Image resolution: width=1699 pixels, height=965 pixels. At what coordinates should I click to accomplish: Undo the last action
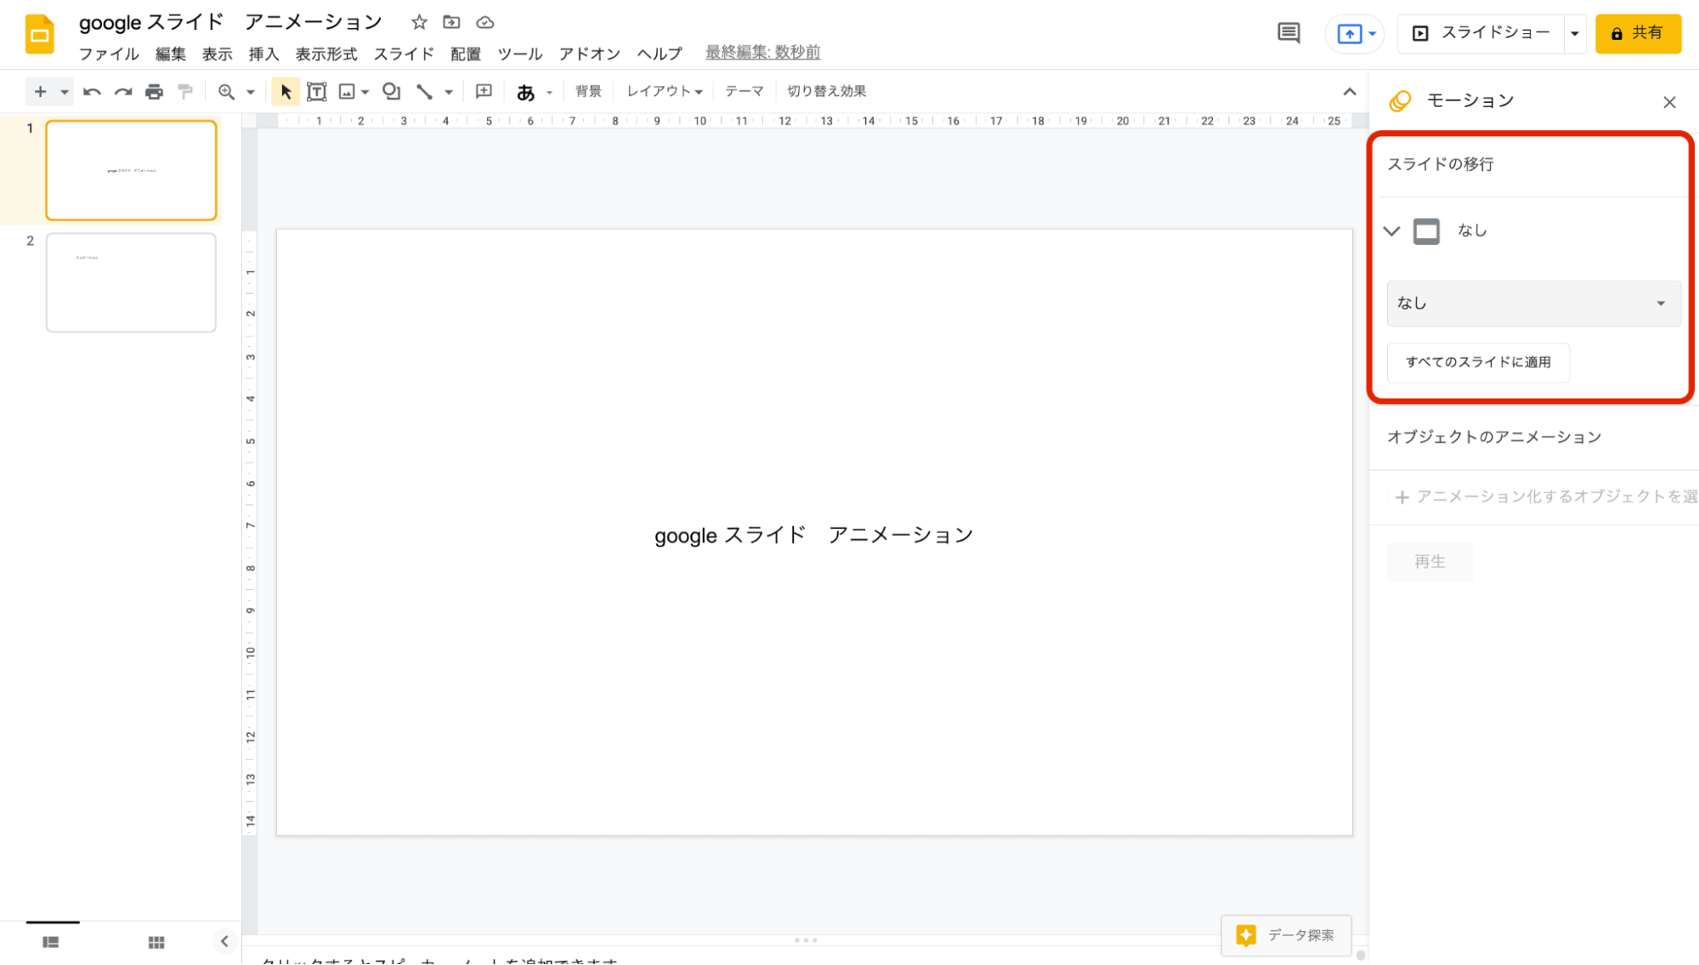click(x=92, y=91)
